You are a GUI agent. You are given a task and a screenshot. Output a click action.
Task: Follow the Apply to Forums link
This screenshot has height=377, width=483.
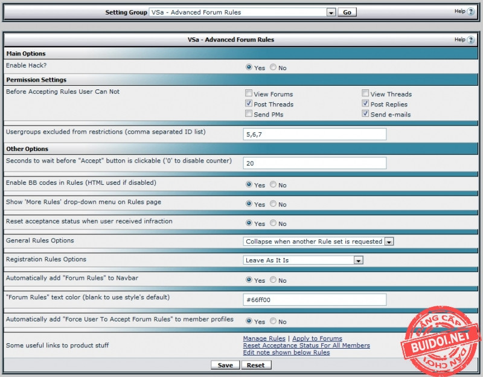317,338
